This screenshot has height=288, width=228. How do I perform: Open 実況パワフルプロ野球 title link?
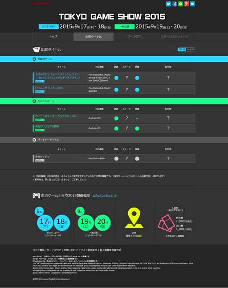(x=47, y=126)
